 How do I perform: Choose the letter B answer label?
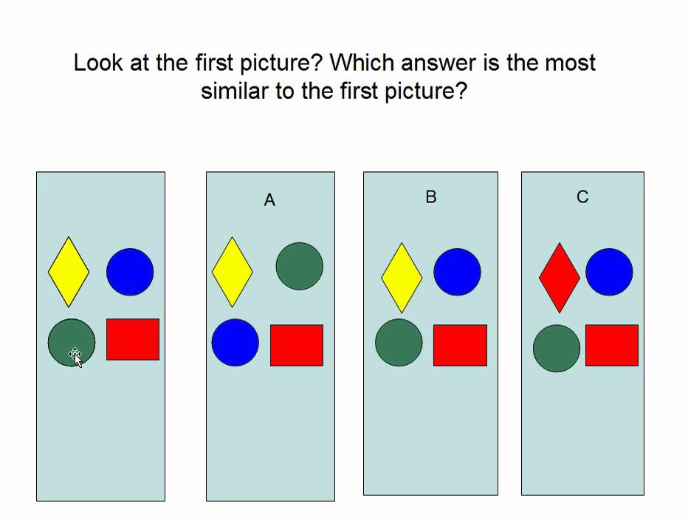[431, 197]
